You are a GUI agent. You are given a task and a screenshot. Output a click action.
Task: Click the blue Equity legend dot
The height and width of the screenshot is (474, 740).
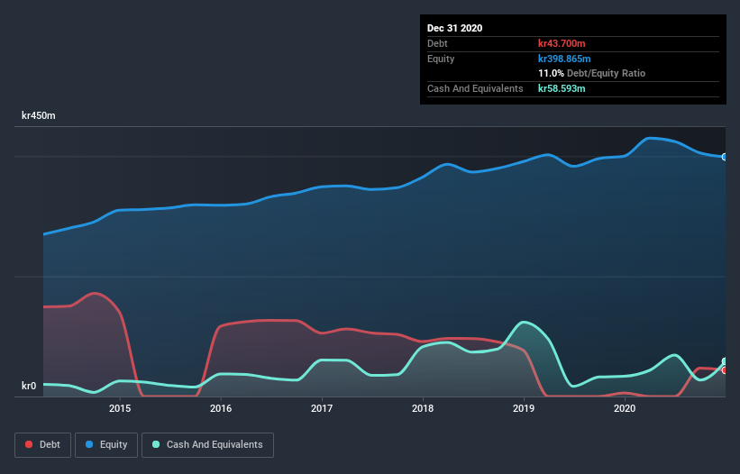click(89, 444)
